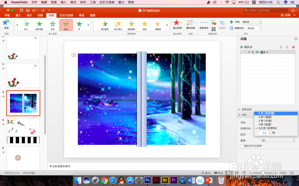Viewport: 299px width, 186px height.
Task: Select the highlighted 拆分 entrance effect
Action: coord(66,25)
